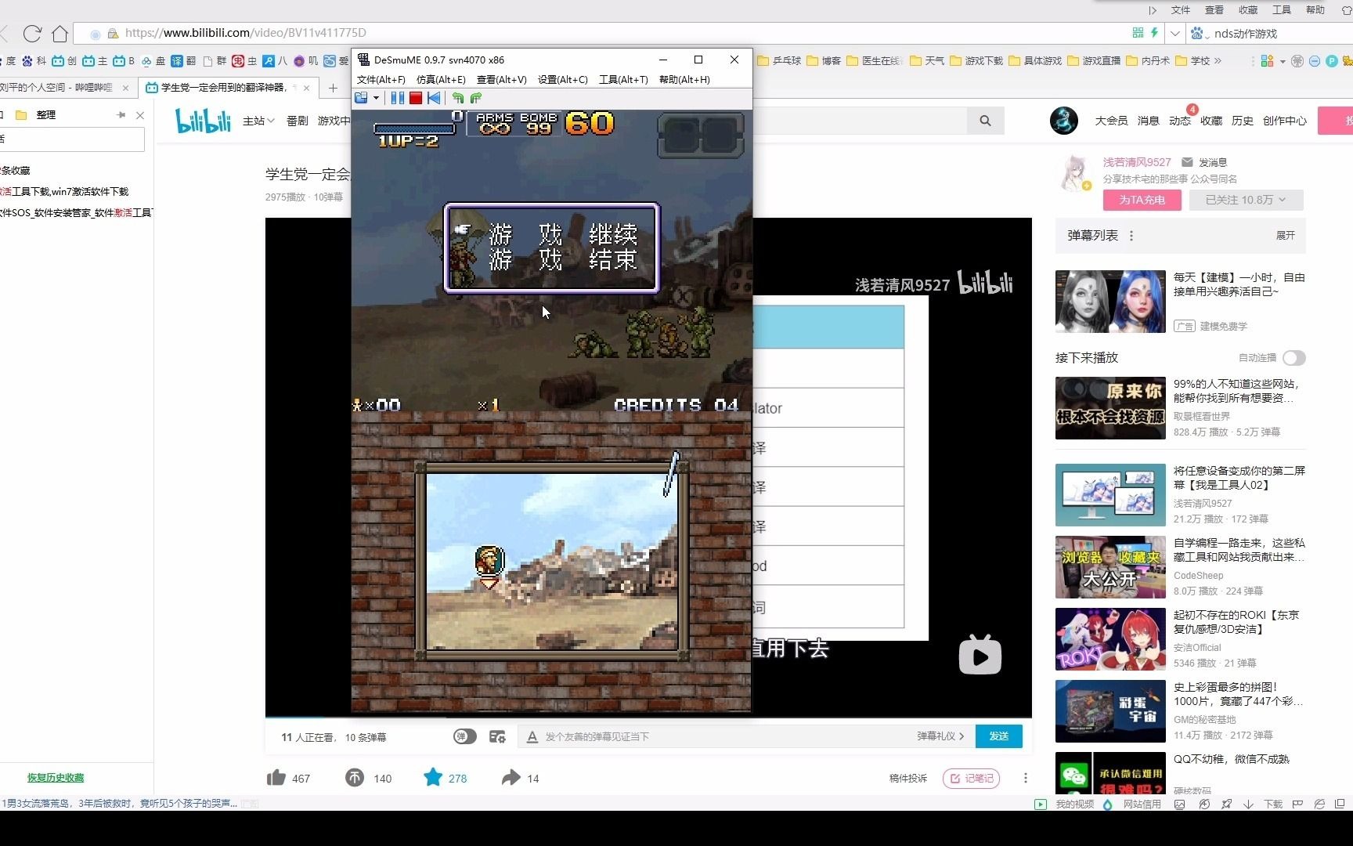Screen dimensions: 1353x846
Task: Open 番剧 in bilibili header
Action: [x=298, y=121]
